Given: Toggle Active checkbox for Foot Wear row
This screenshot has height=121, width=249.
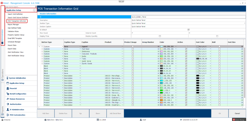Looking at the screenshot, I should (x=186, y=49).
